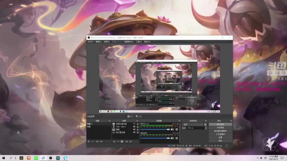Toggle visibility of 图像 source

click(134, 130)
